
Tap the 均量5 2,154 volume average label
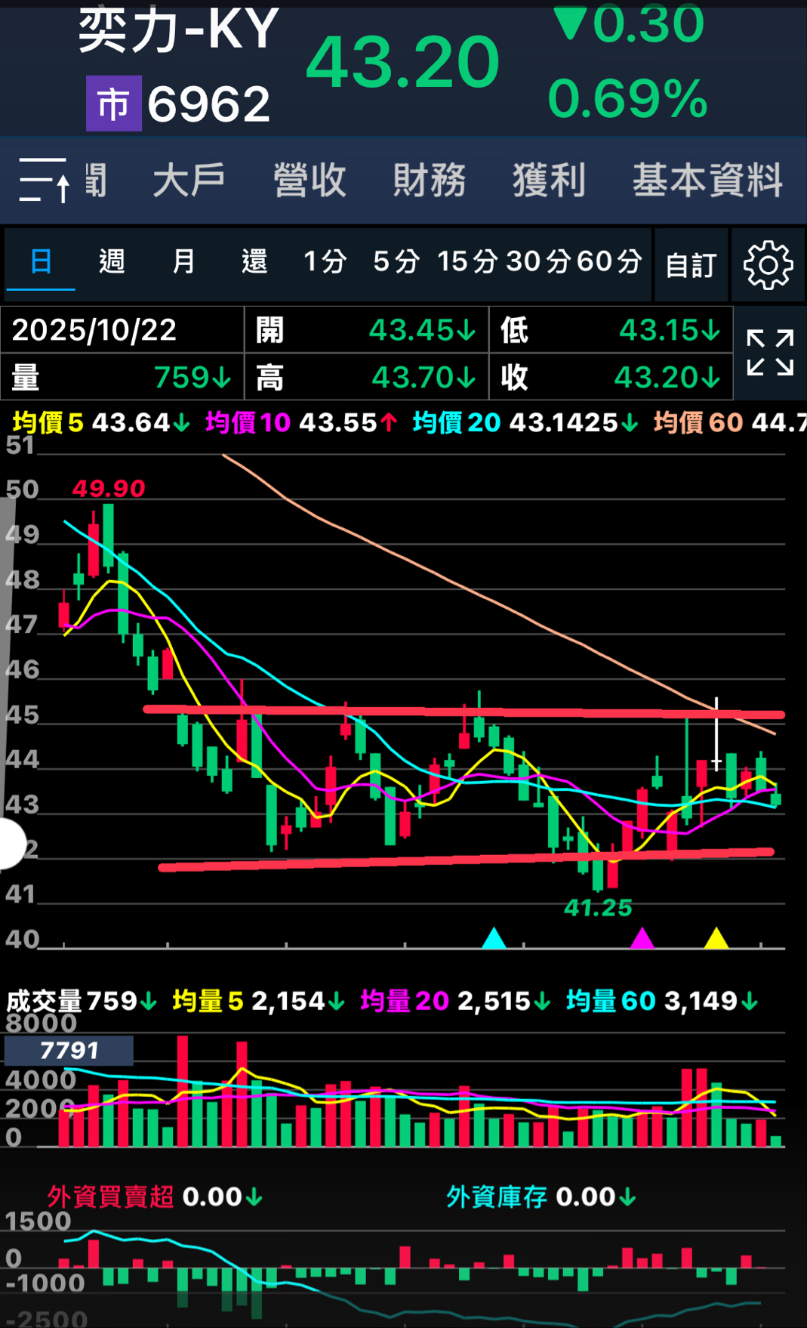(x=258, y=1001)
